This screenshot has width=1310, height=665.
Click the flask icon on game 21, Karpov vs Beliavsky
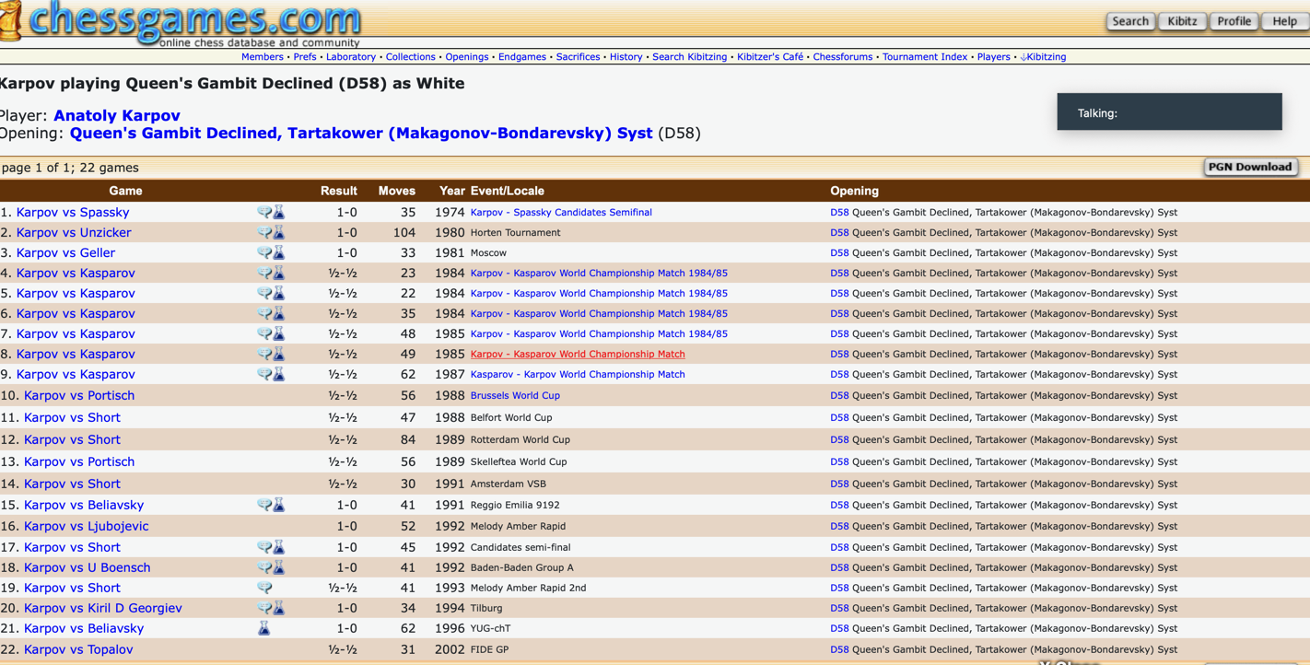click(x=263, y=628)
